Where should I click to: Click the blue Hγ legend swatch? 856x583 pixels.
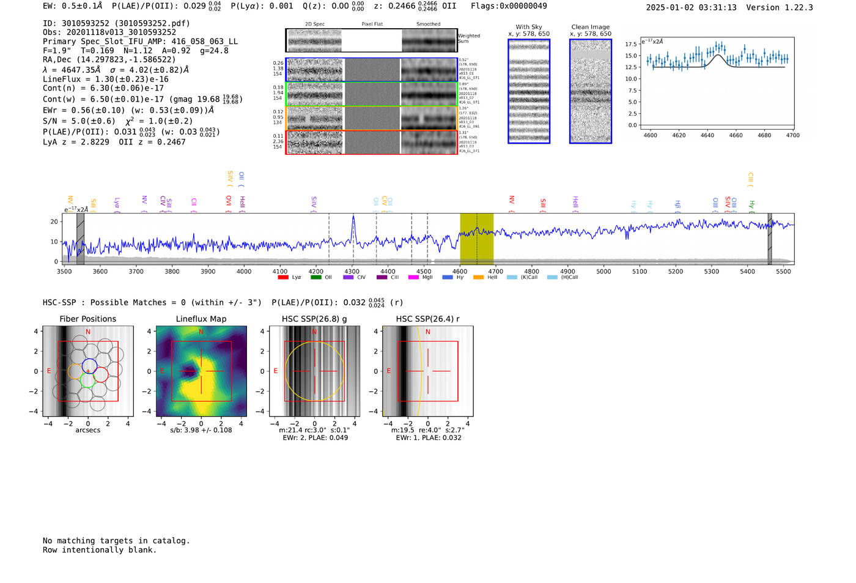(448, 277)
